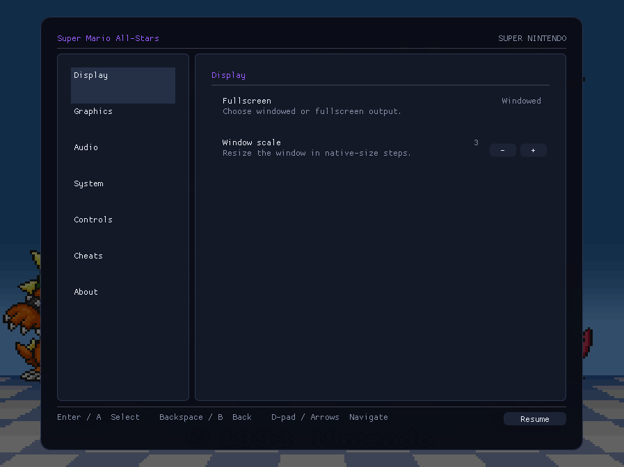This screenshot has width=624, height=467.
Task: Open the Audio settings category
Action: [123, 158]
